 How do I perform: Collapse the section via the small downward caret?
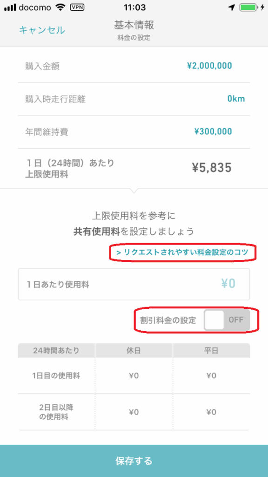click(x=134, y=191)
